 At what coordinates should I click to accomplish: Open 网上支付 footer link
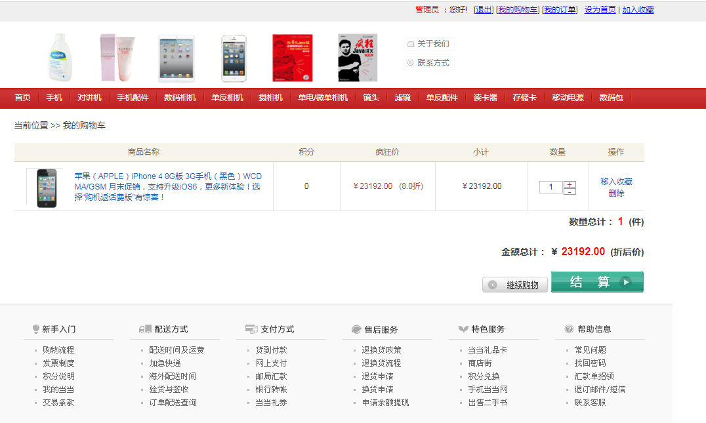(271, 363)
